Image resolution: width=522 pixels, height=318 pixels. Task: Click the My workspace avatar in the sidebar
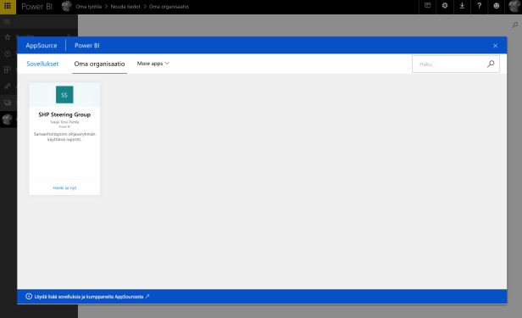(x=8, y=119)
